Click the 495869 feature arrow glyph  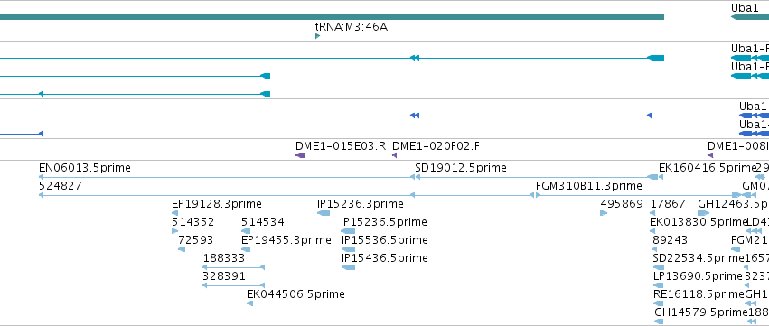(x=604, y=213)
